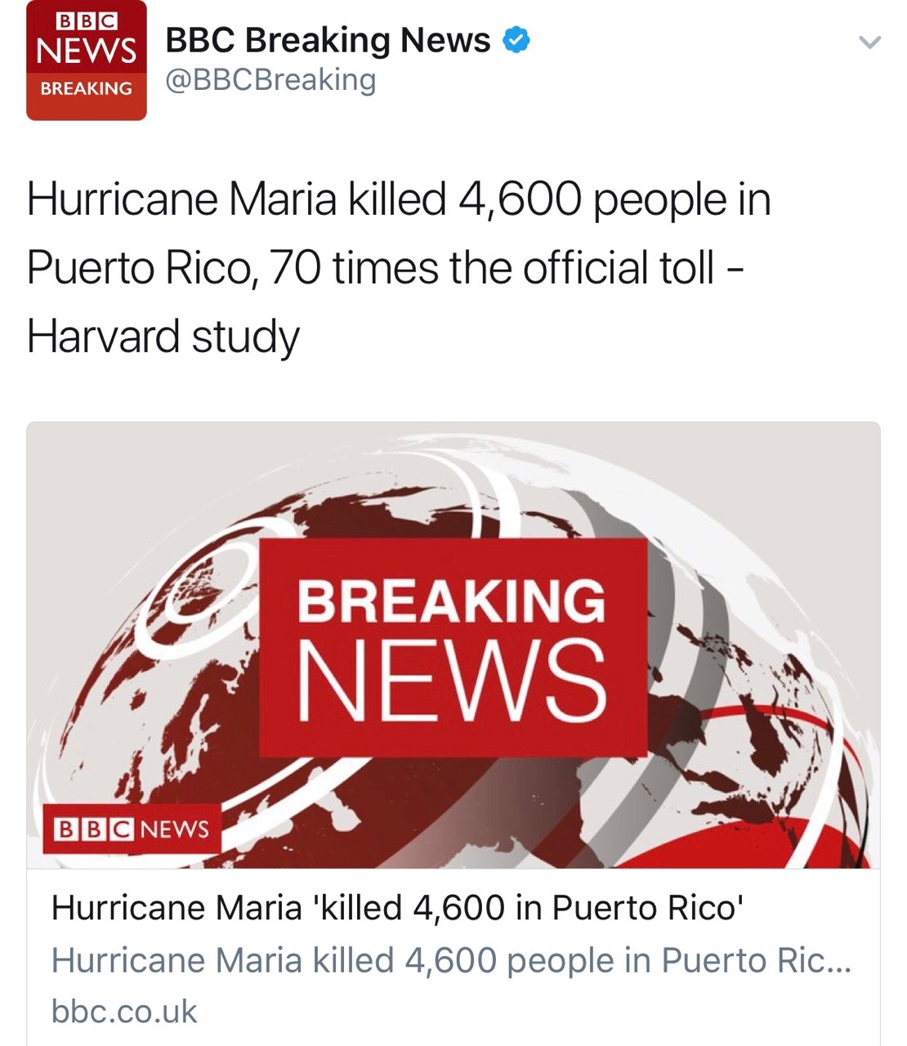Click the 'Harvard study' text in tweet
This screenshot has width=907, height=1046.
point(163,337)
